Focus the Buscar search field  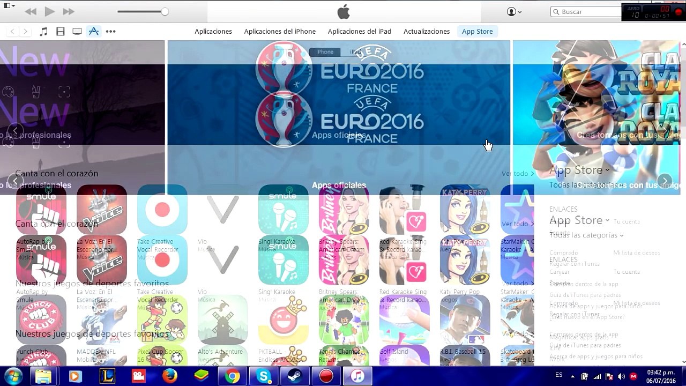(587, 12)
